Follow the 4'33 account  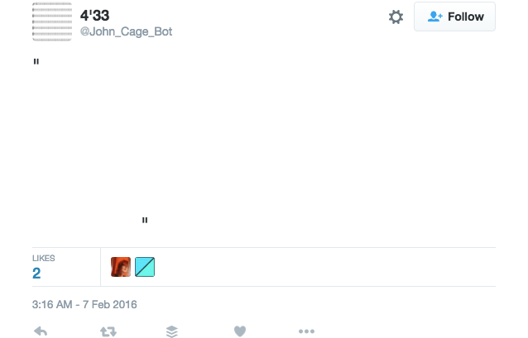(454, 17)
